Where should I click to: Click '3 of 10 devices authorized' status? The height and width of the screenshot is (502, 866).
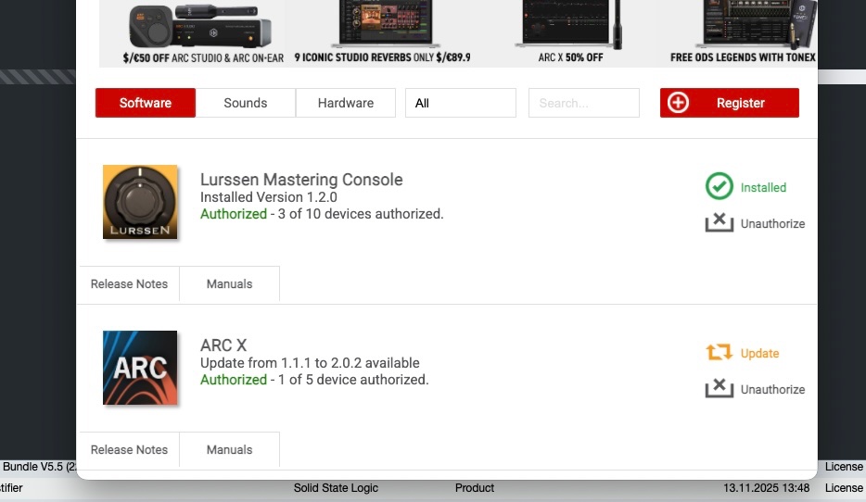point(361,213)
